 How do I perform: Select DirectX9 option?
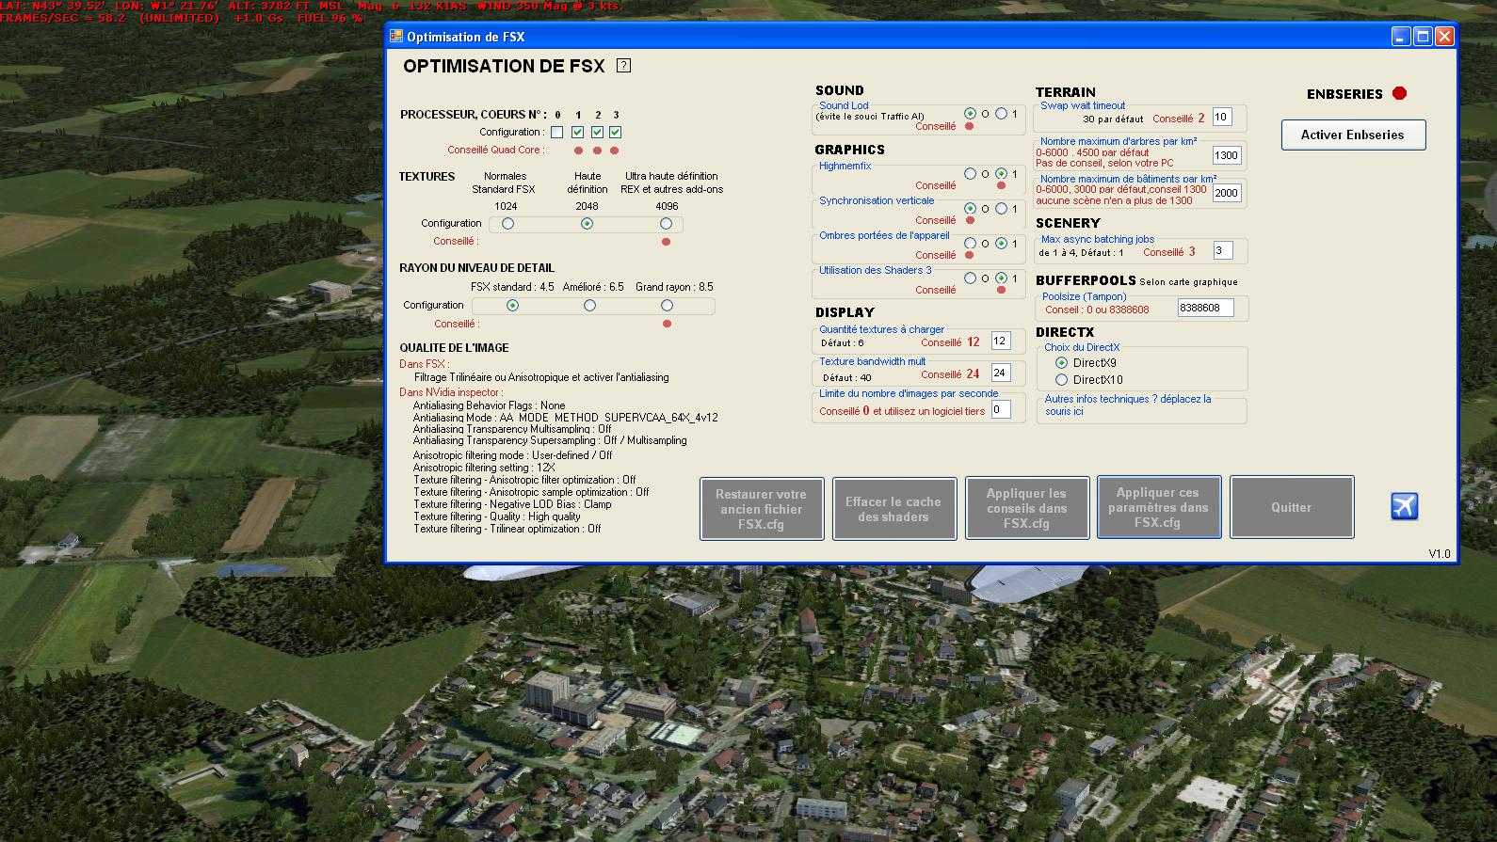tap(1062, 363)
